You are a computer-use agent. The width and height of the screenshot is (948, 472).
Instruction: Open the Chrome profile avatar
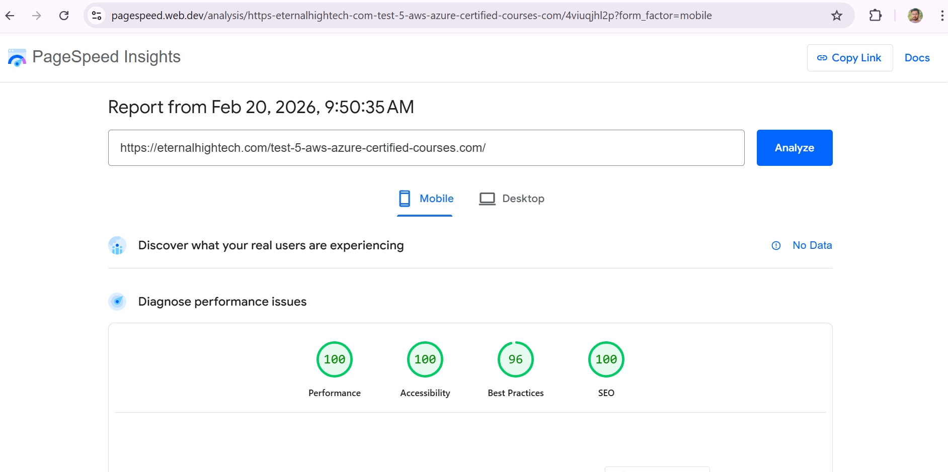click(x=915, y=16)
